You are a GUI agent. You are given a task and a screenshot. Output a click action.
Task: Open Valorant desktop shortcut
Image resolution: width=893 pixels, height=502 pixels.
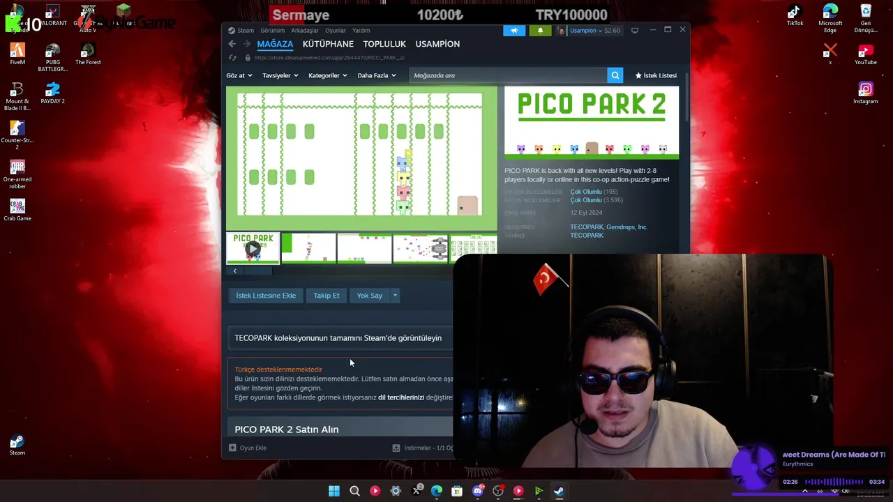(52, 15)
